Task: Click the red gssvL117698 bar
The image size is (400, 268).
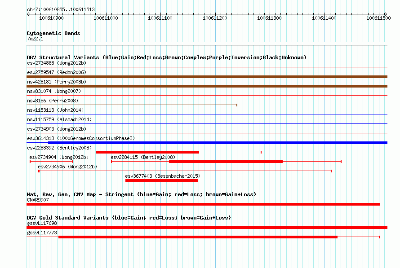Action: point(207,228)
